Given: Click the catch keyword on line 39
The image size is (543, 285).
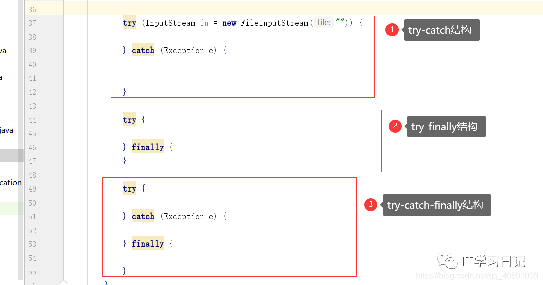Looking at the screenshot, I should pyautogui.click(x=143, y=50).
